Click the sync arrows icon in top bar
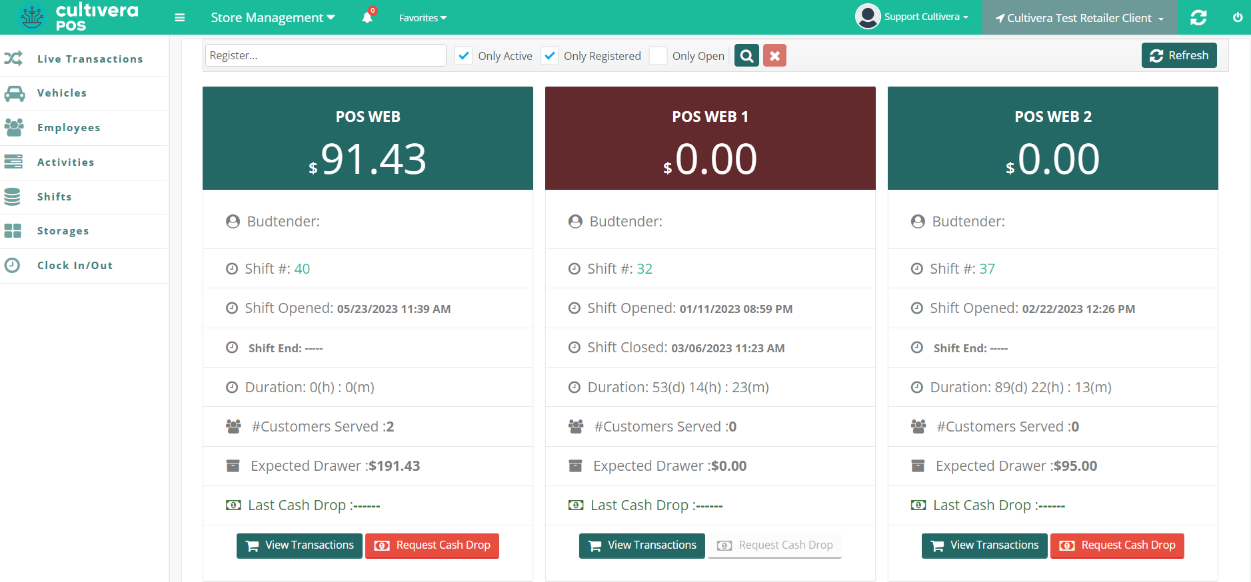This screenshot has width=1251, height=582. point(1198,18)
